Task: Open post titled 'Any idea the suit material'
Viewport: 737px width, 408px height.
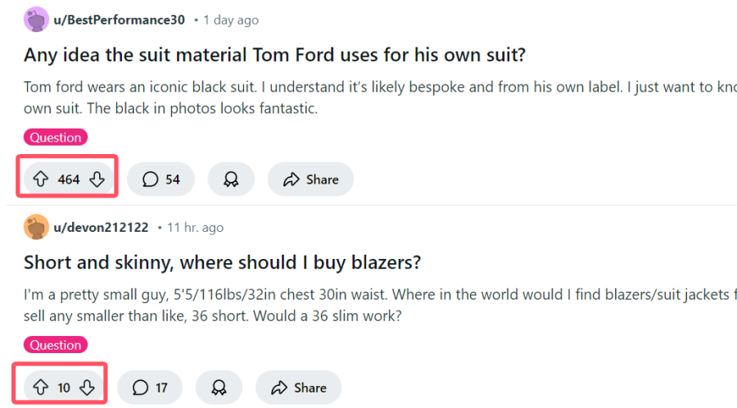Action: (x=274, y=56)
